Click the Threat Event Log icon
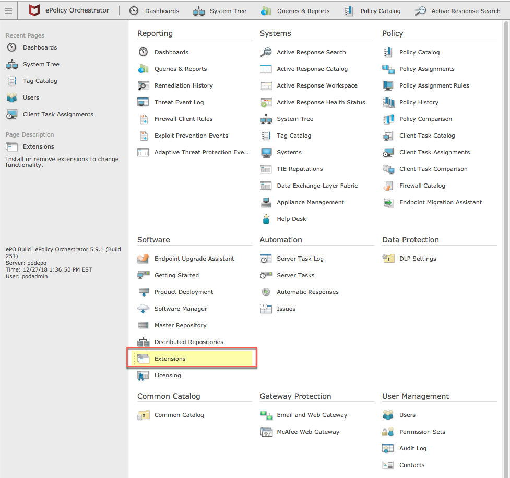This screenshot has height=478, width=510. point(144,102)
